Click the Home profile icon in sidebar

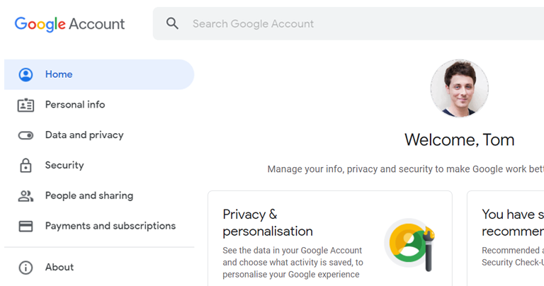(x=25, y=74)
